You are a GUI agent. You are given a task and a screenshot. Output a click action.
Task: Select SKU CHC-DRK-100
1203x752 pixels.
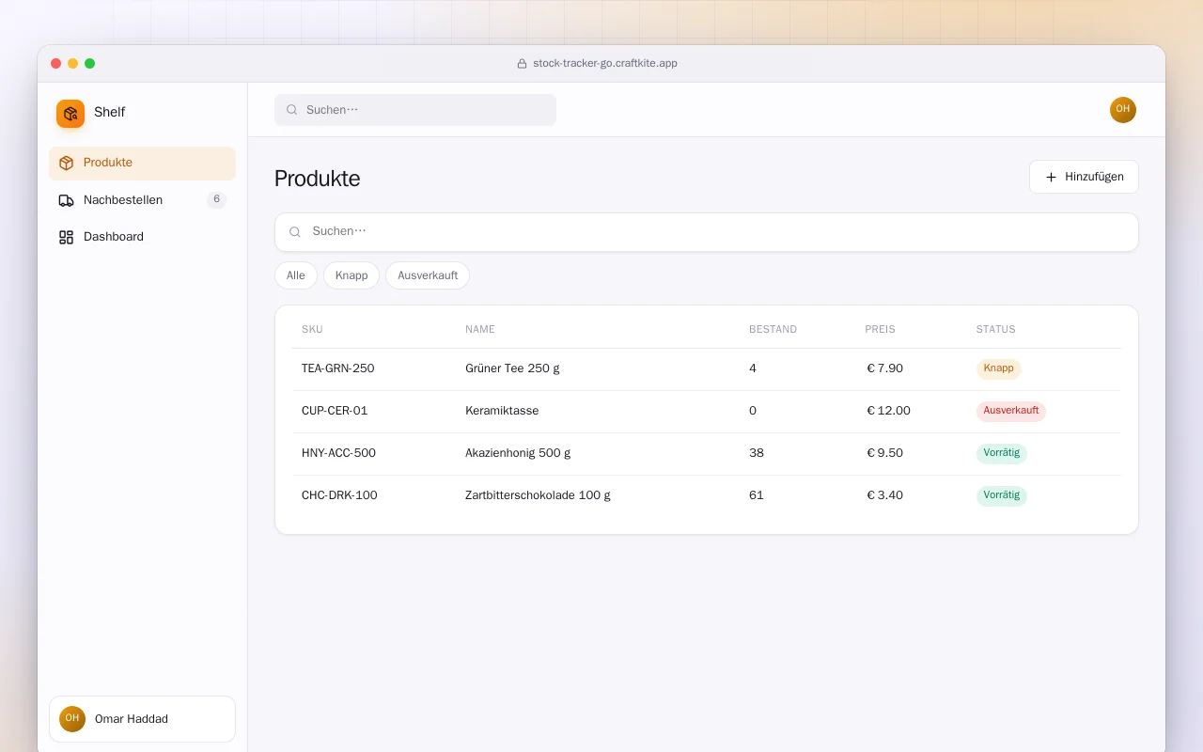339,495
